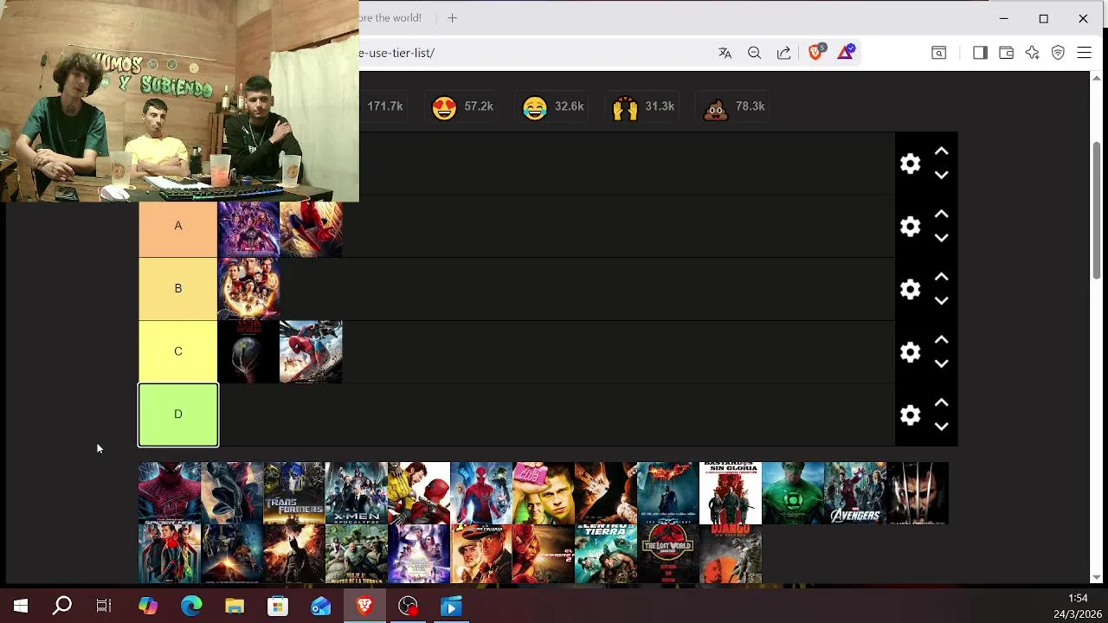Open Outlook from the taskbar
This screenshot has height=623, width=1108.
point(321,607)
